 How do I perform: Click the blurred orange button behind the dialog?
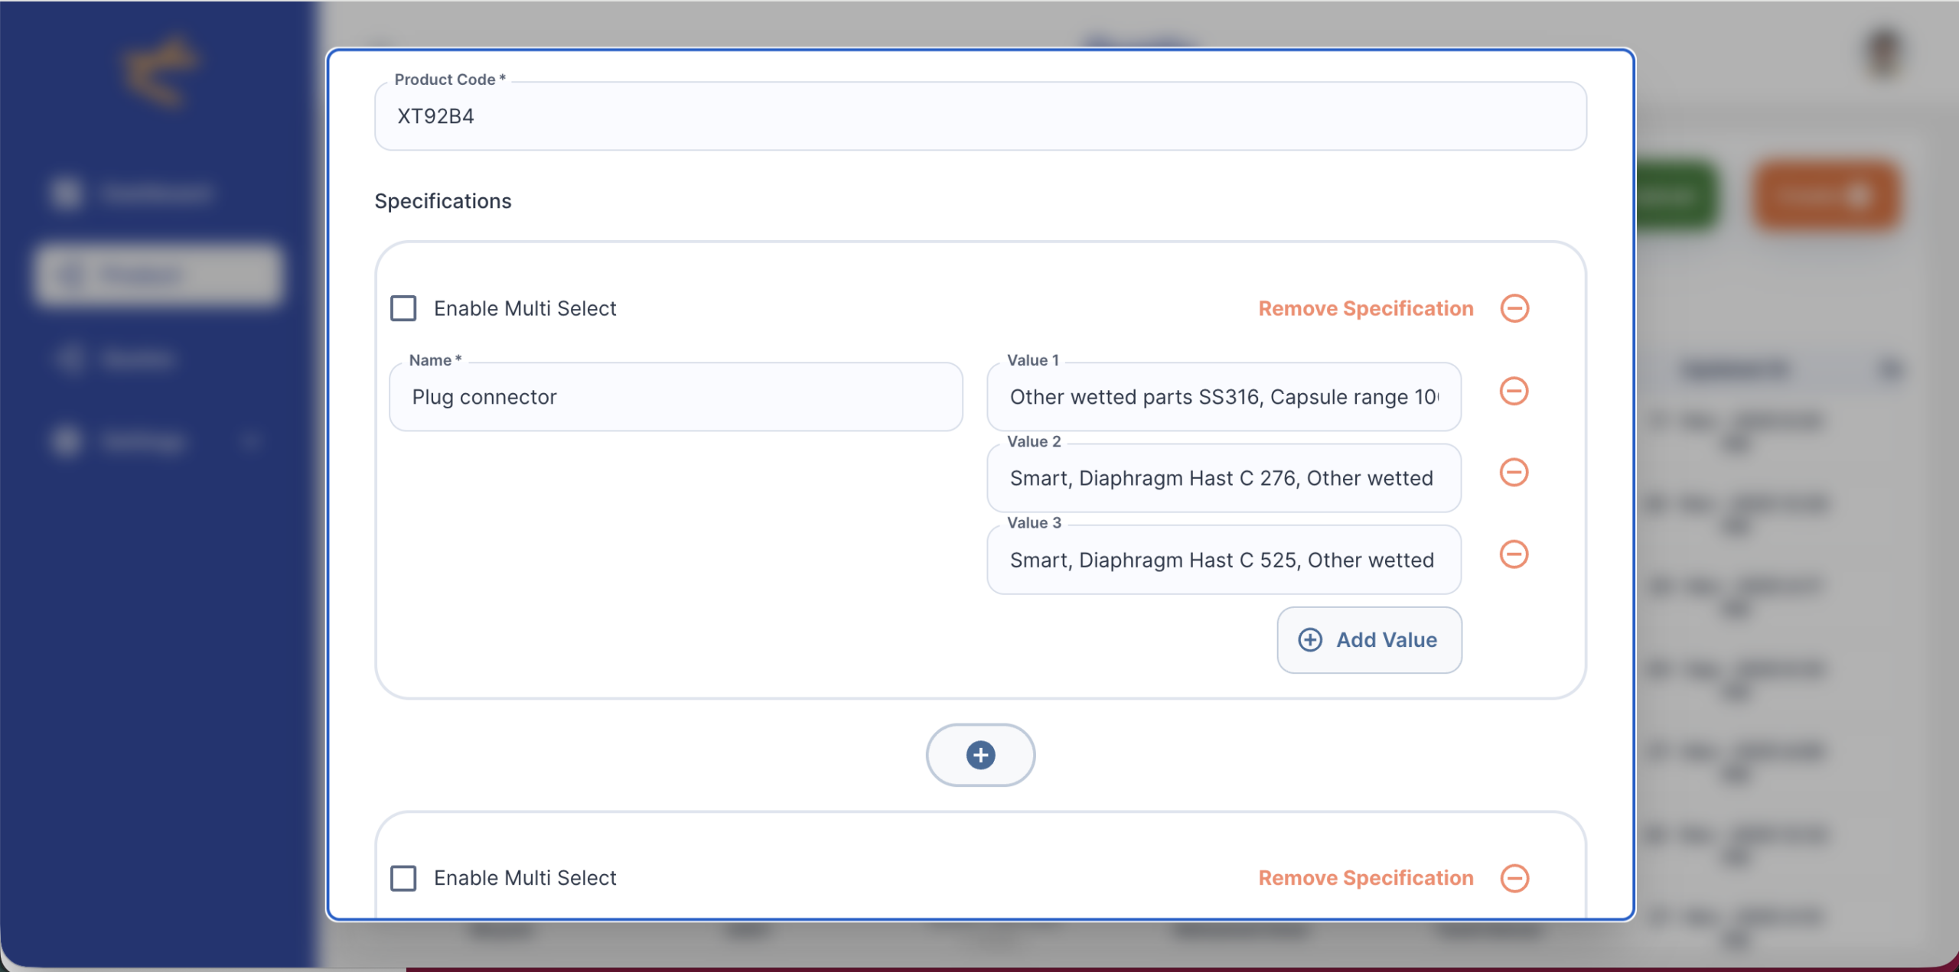(1825, 197)
